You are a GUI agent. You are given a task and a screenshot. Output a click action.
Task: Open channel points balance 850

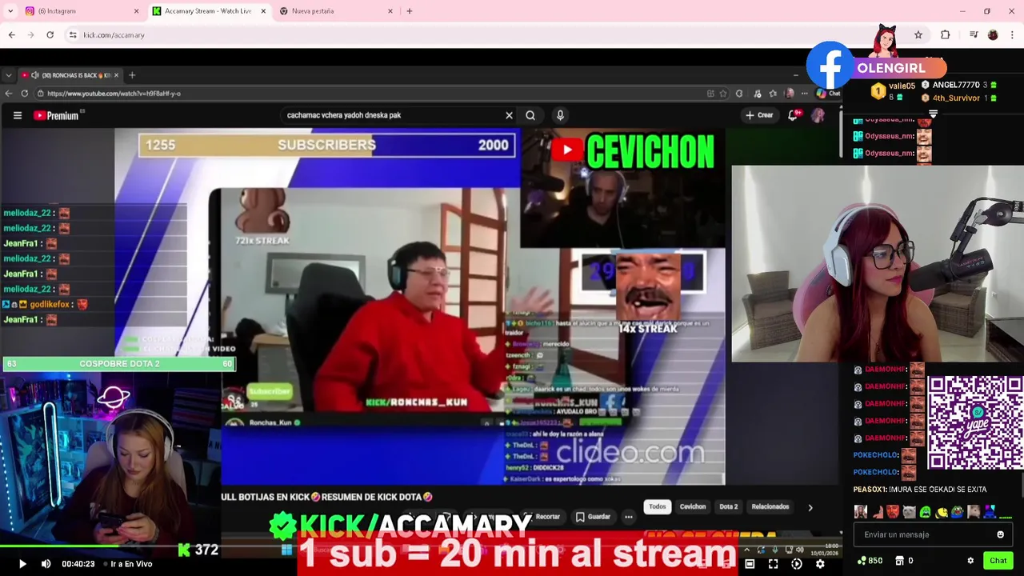tap(870, 561)
